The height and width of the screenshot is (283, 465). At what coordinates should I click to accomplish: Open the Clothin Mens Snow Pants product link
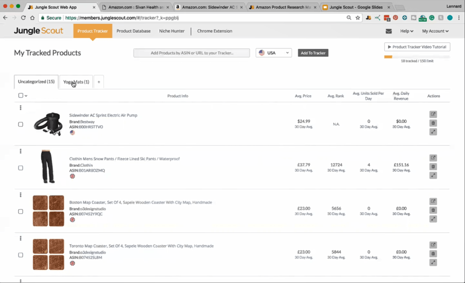click(x=124, y=159)
